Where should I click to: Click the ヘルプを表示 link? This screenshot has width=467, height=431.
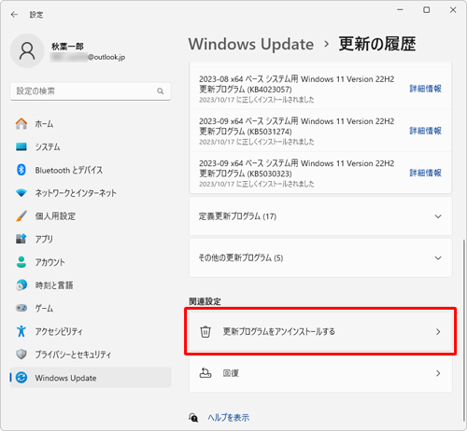pos(229,417)
